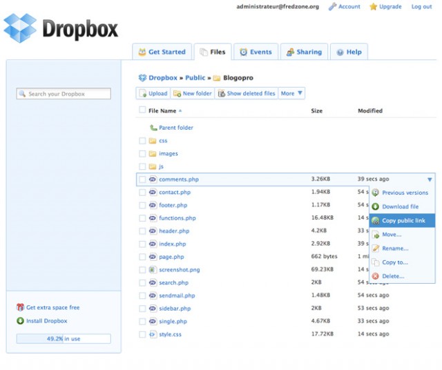Check the screenshot.png checkbox
This screenshot has height=370, width=442.
(142, 270)
